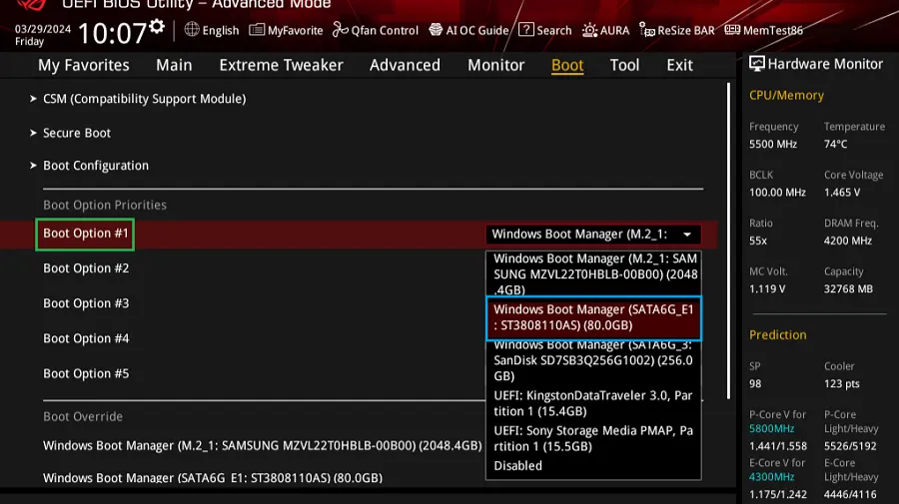Click the main panel vertical scrollbar
899x504 pixels.
pos(729,241)
